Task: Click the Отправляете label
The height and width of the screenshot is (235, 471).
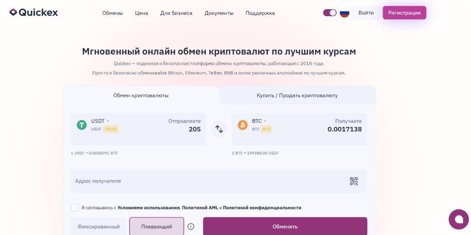Action: [184, 121]
